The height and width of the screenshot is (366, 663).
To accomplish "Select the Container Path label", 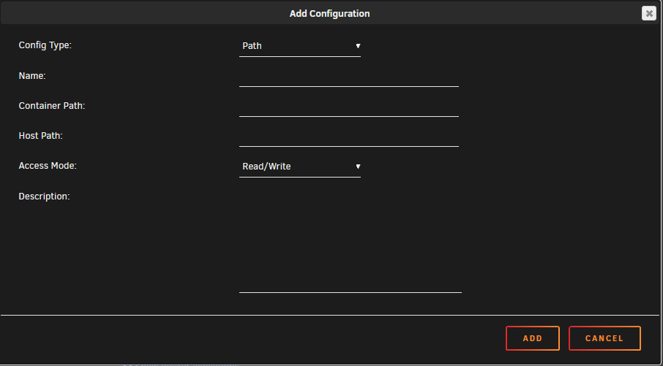I will tap(52, 106).
